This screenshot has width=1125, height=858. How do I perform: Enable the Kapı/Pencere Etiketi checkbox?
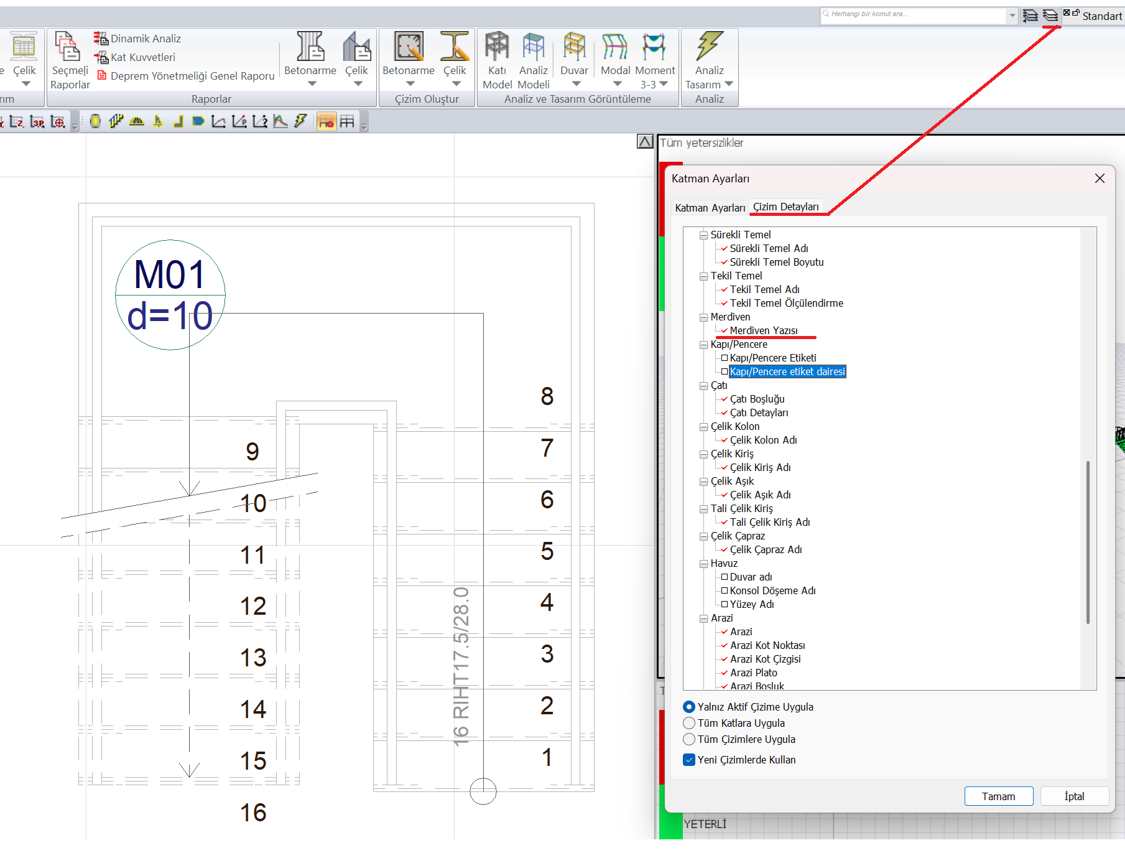tap(725, 358)
